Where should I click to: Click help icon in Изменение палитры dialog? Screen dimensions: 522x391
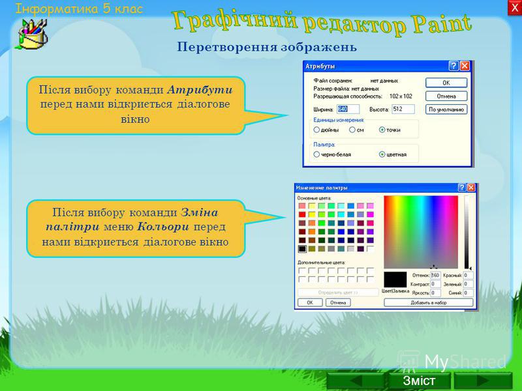coord(462,188)
